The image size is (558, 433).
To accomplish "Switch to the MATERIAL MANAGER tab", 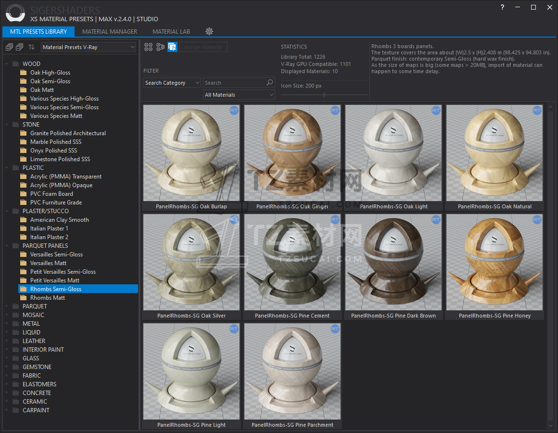I will (110, 32).
